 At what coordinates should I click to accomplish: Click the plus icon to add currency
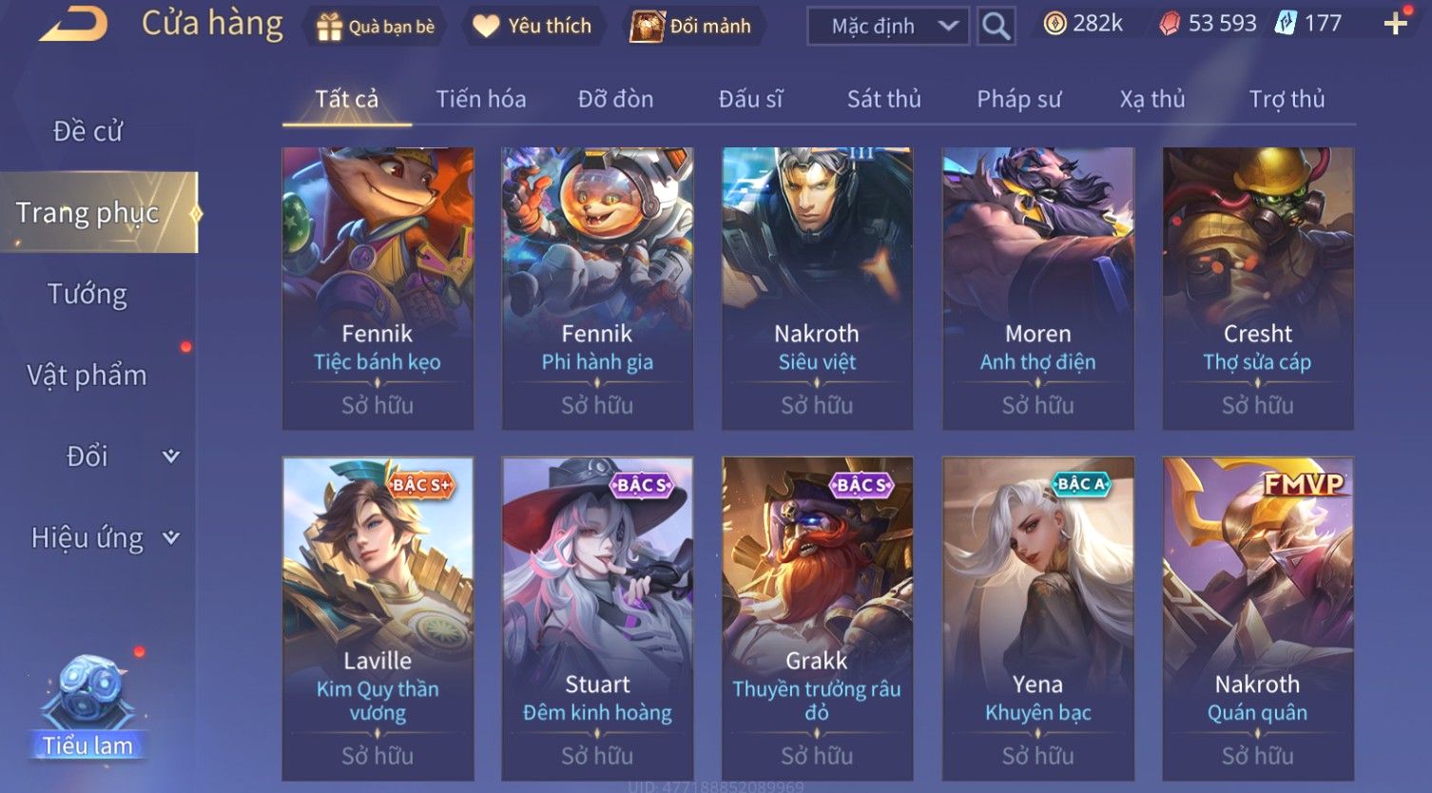(x=1395, y=24)
